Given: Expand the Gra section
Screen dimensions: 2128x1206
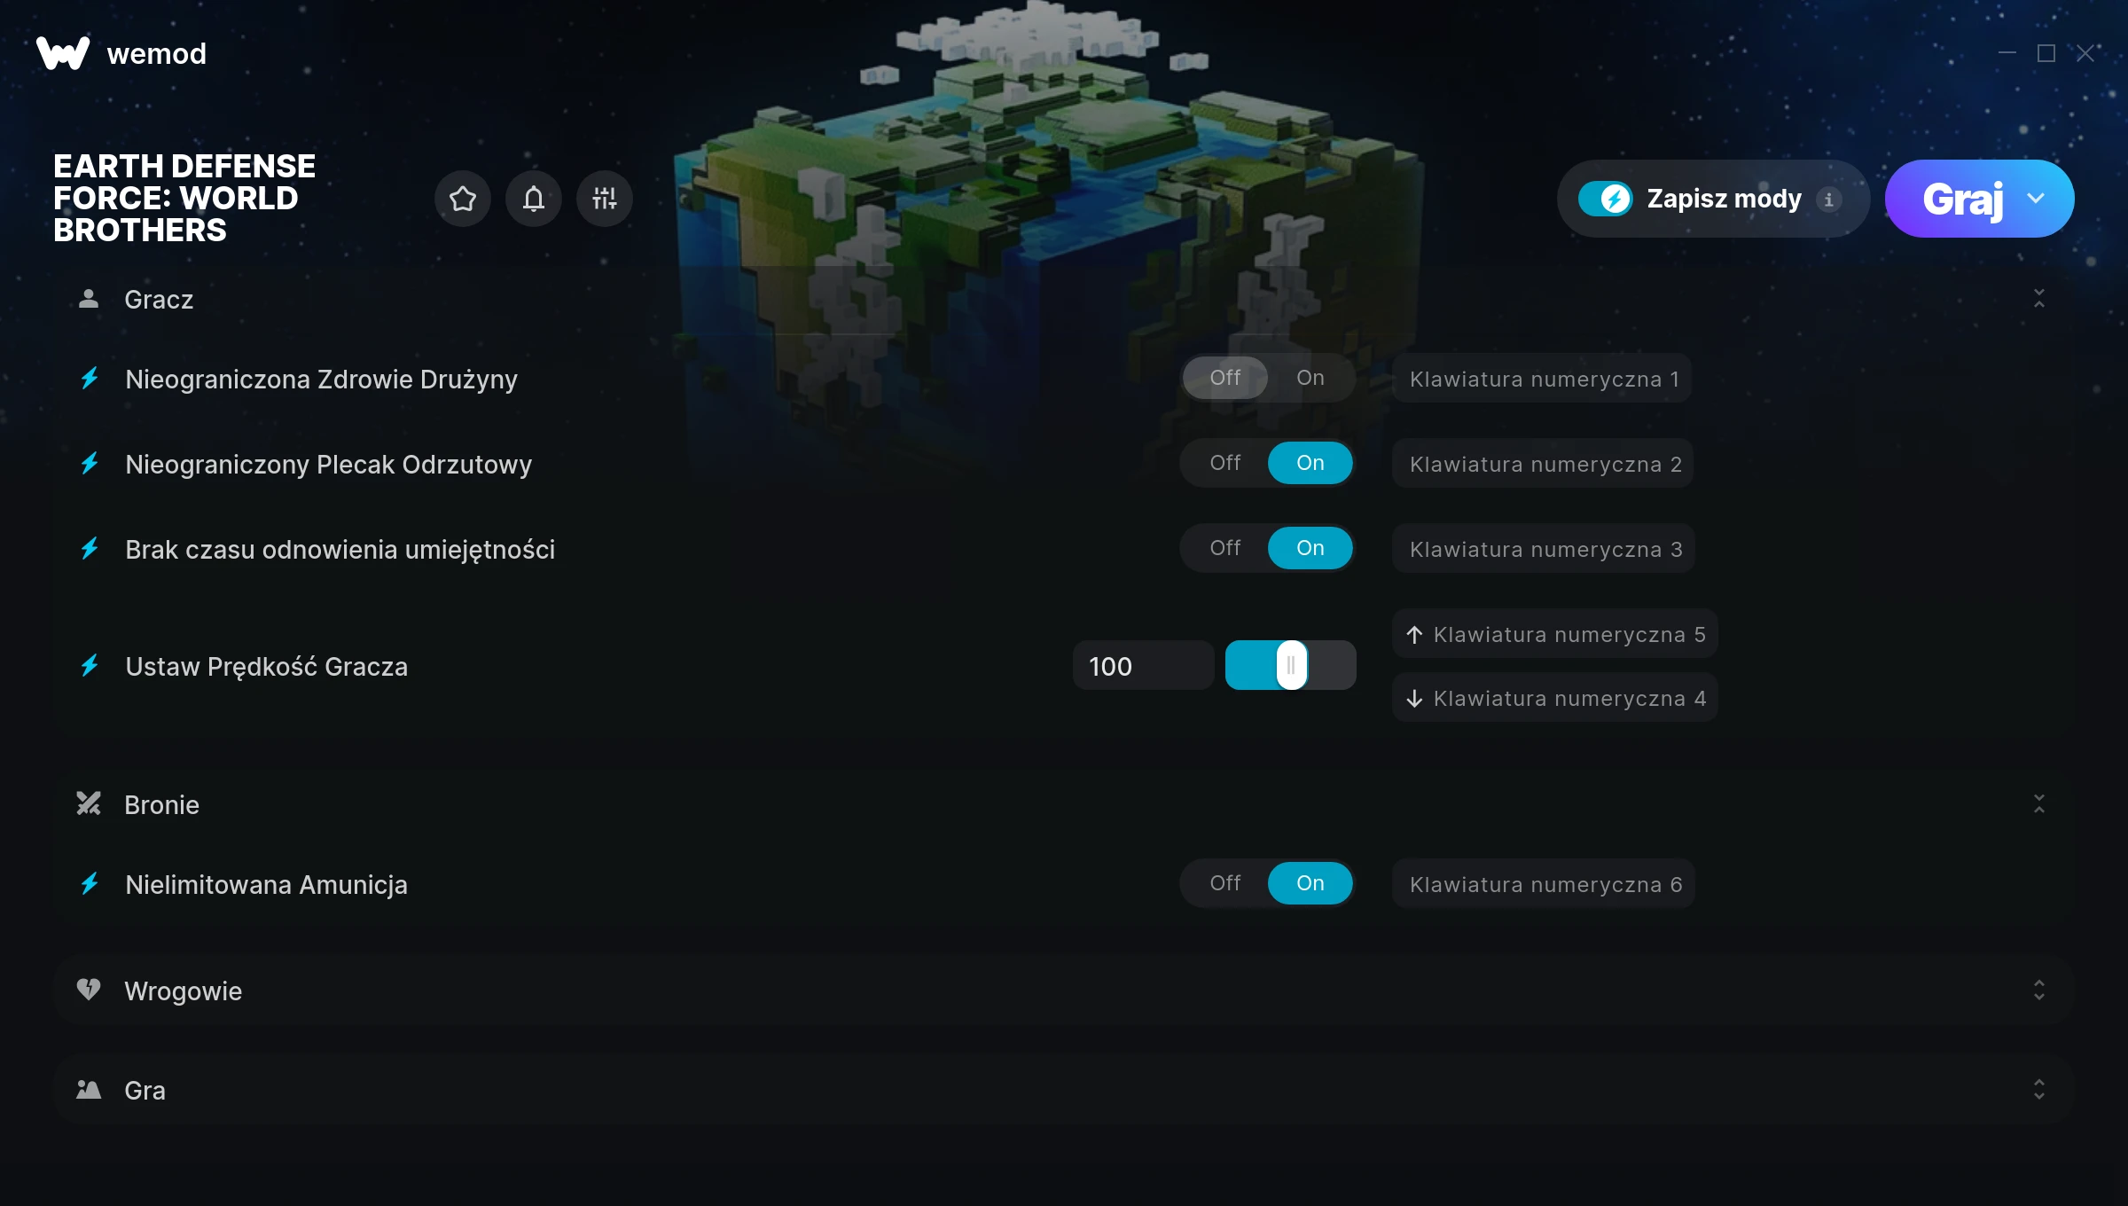Looking at the screenshot, I should coord(2039,1090).
